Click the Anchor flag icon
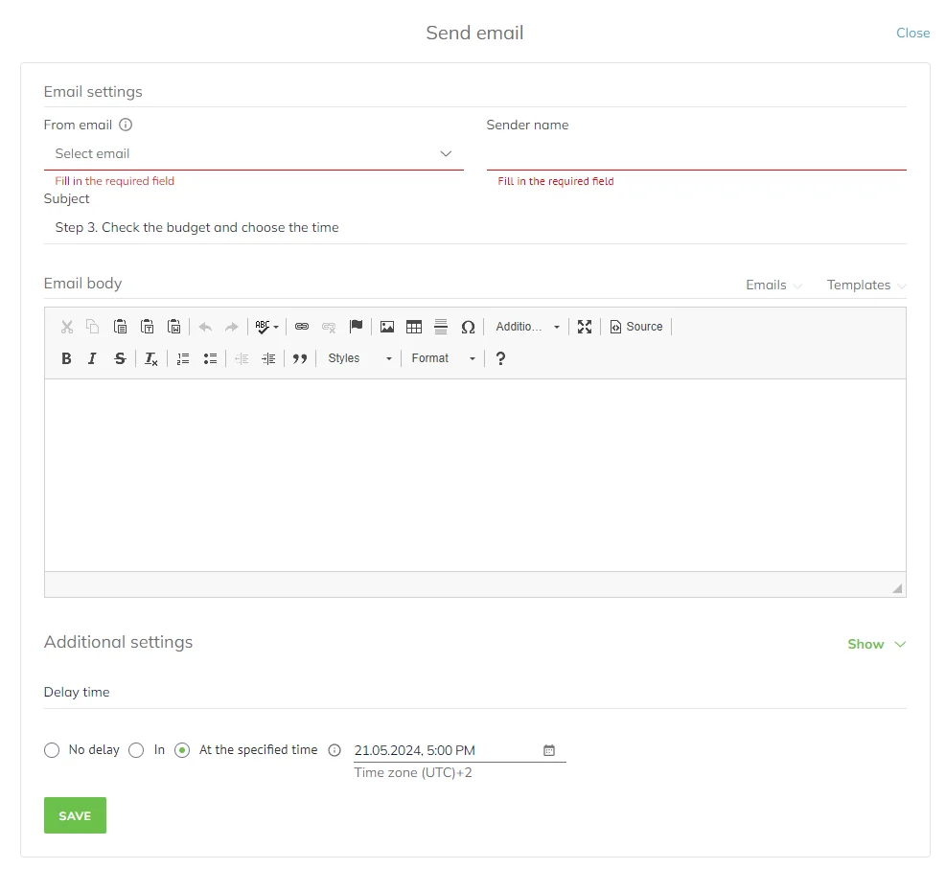The width and height of the screenshot is (946, 869). [356, 327]
